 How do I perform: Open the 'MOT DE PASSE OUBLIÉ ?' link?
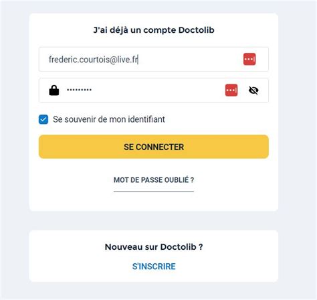[x=154, y=180]
